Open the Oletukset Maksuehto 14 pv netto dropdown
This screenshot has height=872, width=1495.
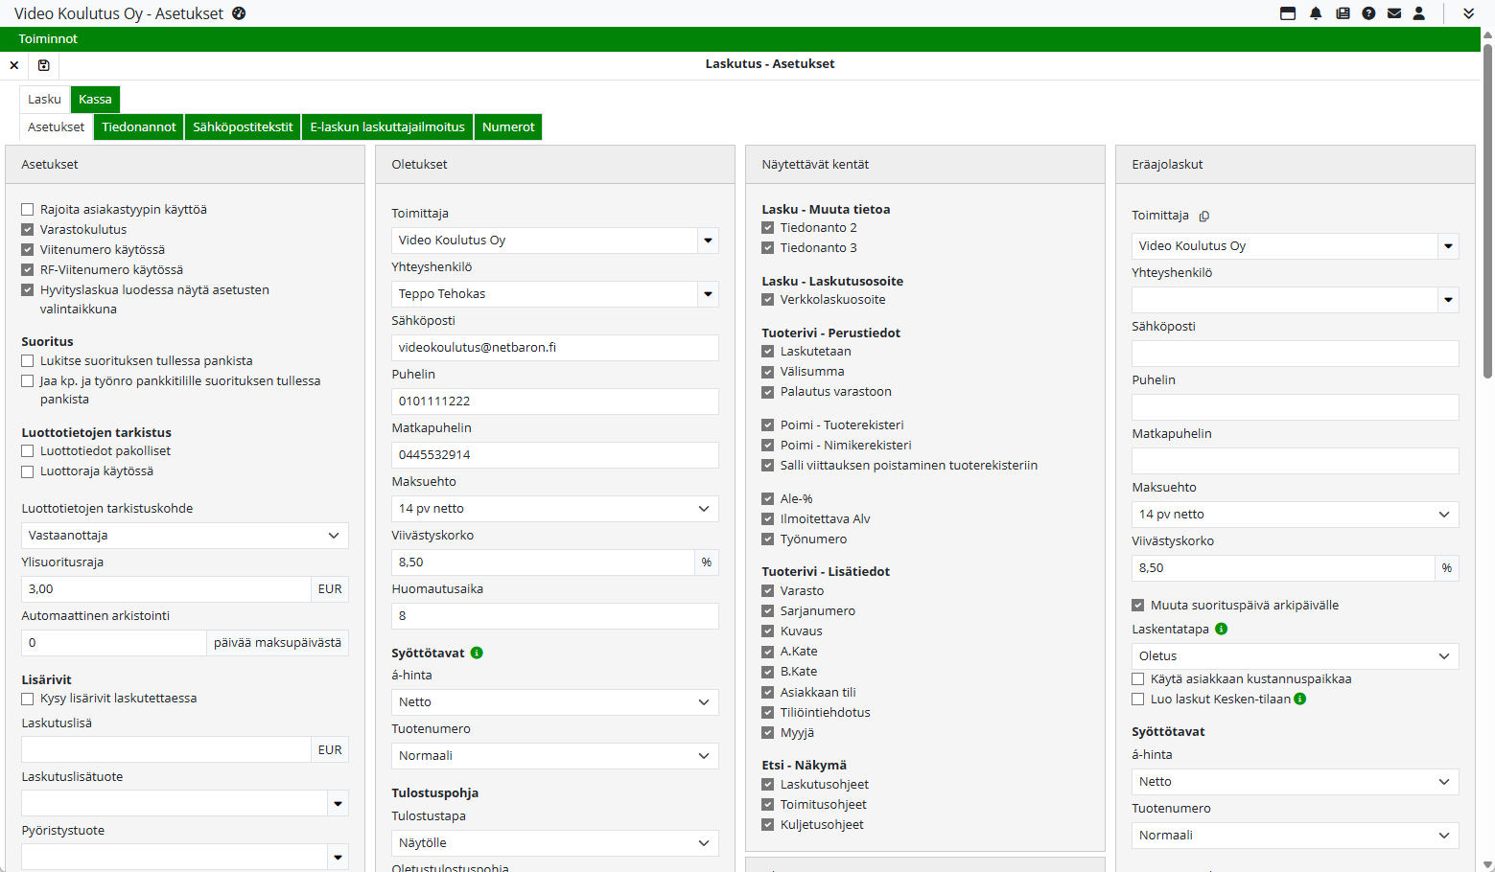pyautogui.click(x=554, y=509)
